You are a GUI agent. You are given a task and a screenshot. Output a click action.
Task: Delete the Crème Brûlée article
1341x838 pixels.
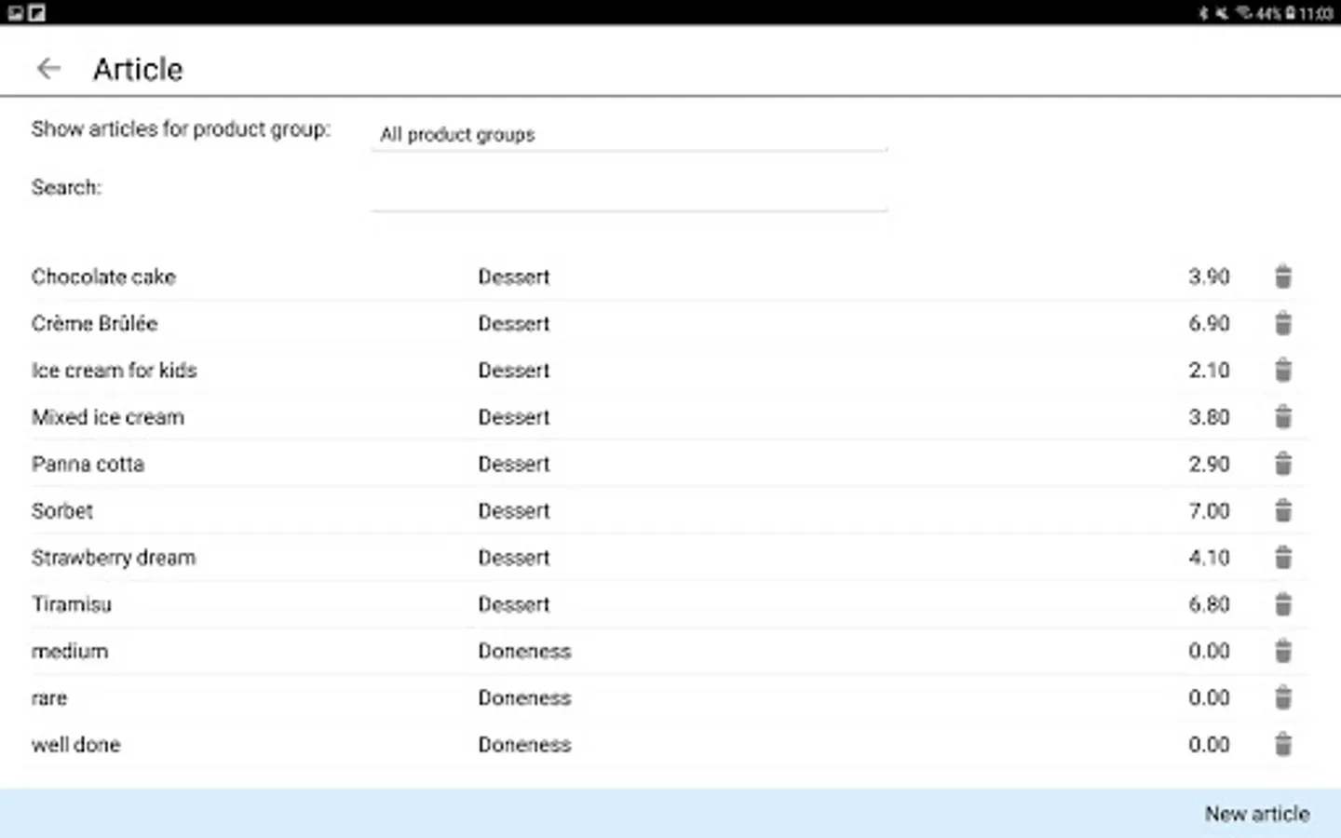[x=1282, y=323]
